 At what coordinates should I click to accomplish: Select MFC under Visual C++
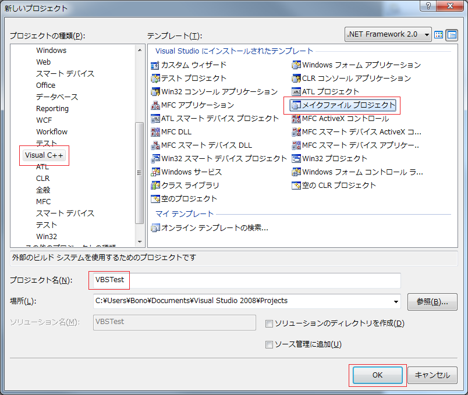[44, 202]
